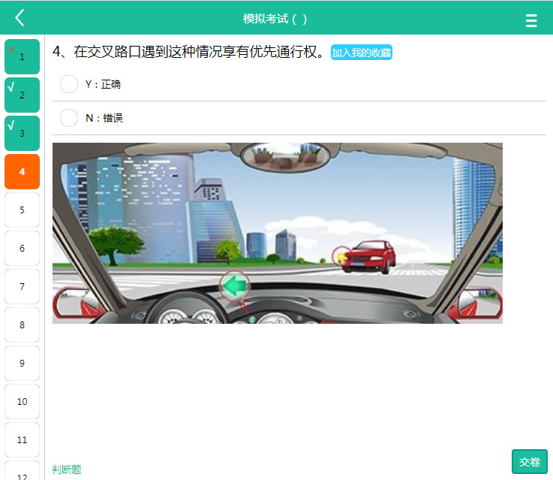This screenshot has width=553, height=480.
Task: Submit exam with 交卷 button
Action: click(530, 462)
